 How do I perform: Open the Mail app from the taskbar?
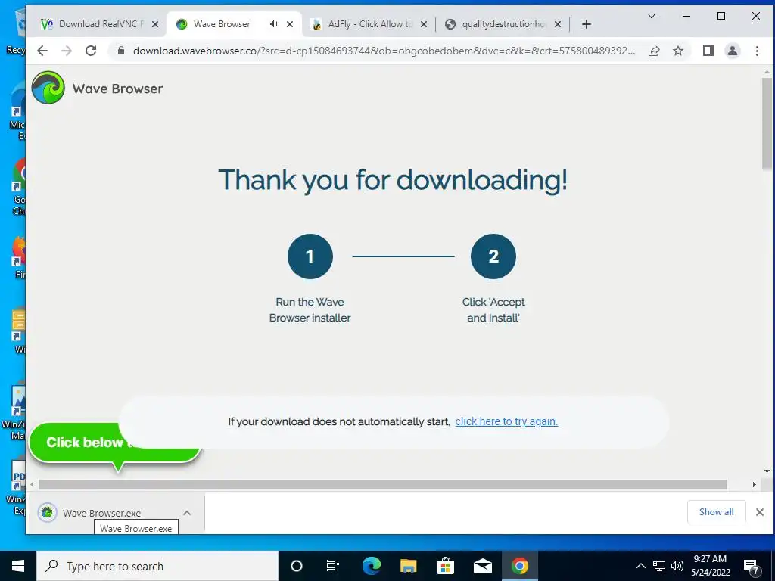coord(482,566)
